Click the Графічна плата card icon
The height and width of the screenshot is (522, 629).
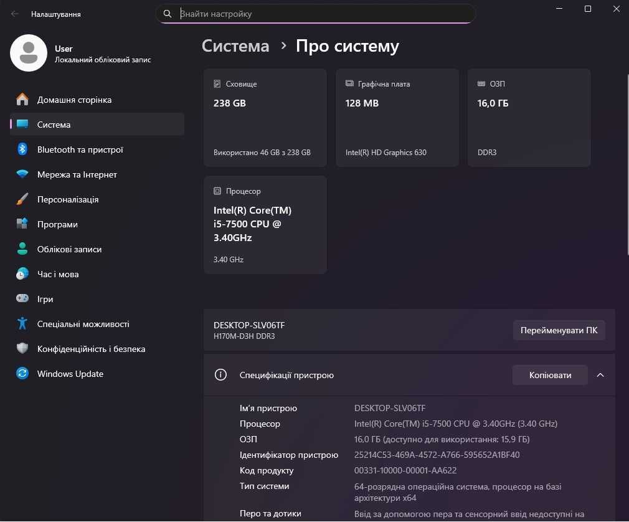349,83
